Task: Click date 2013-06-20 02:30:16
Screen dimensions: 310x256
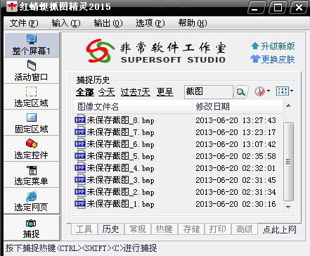Action: 236,204
